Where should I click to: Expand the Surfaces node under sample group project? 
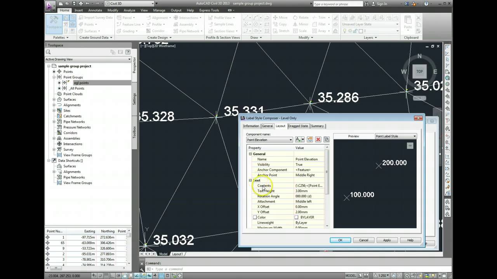54,100
